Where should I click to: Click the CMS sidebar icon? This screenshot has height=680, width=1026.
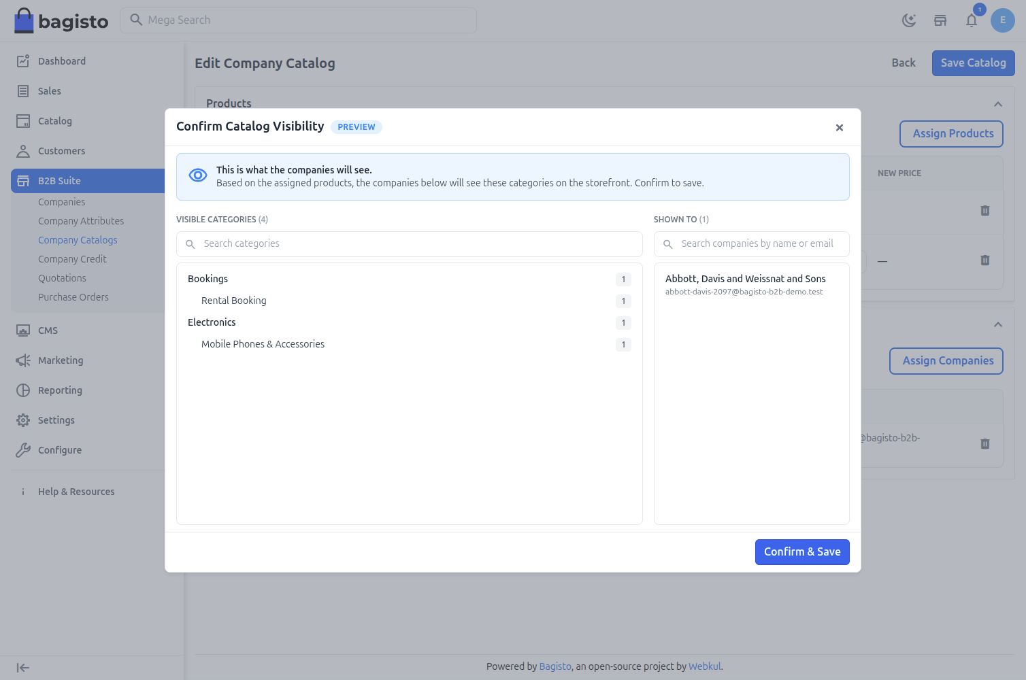[23, 330]
